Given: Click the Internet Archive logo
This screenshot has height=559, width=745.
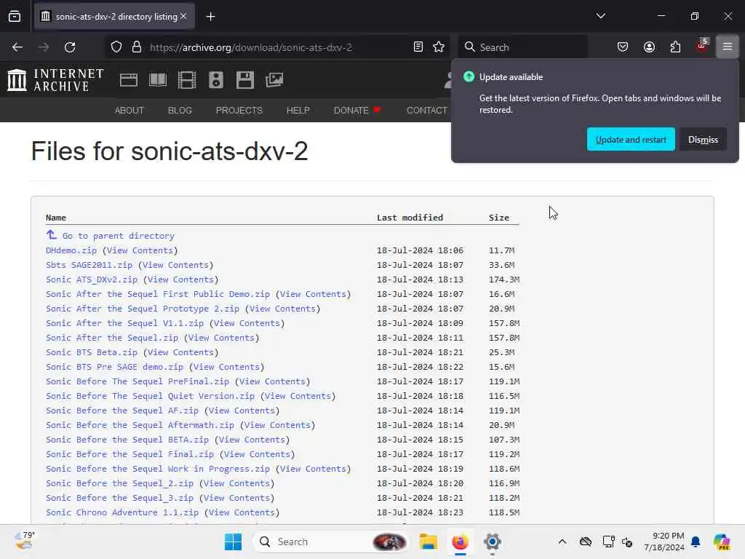Looking at the screenshot, I should tap(55, 80).
